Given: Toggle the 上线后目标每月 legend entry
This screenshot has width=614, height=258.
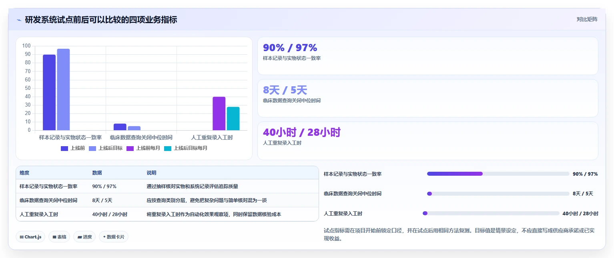Looking at the screenshot, I should coord(186,148).
